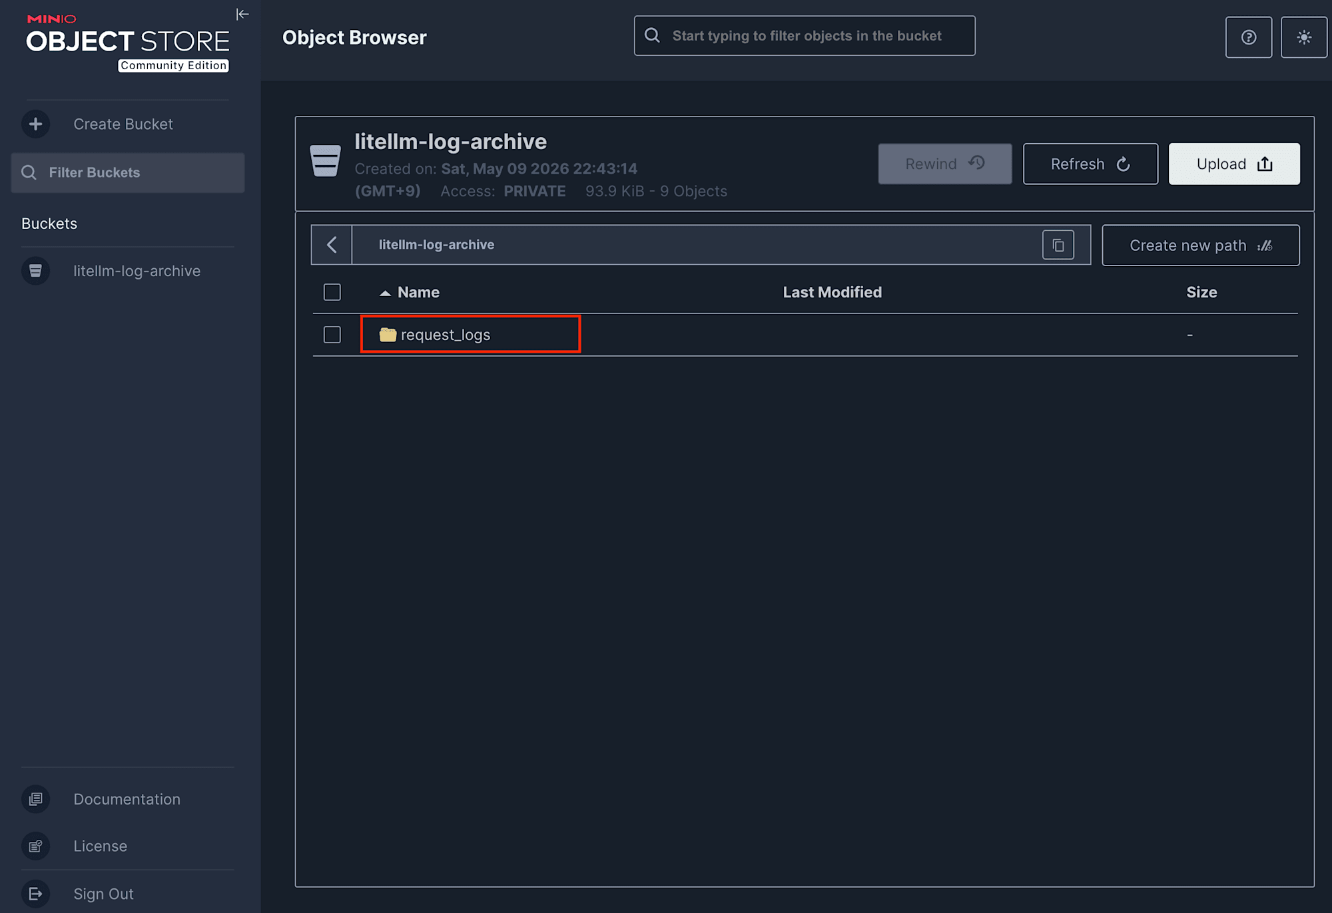Click the Name column header
Image resolution: width=1332 pixels, height=913 pixels.
pos(418,292)
